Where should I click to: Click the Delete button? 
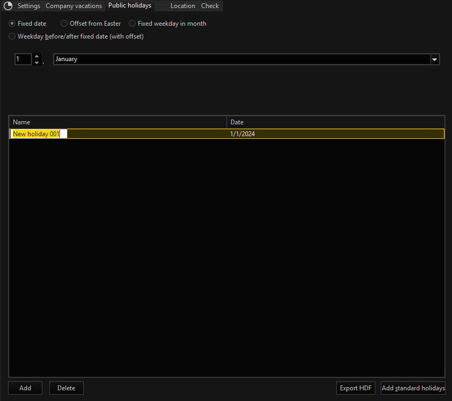[66, 388]
